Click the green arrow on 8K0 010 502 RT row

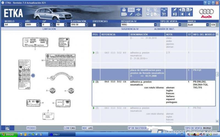pos(94,53)
